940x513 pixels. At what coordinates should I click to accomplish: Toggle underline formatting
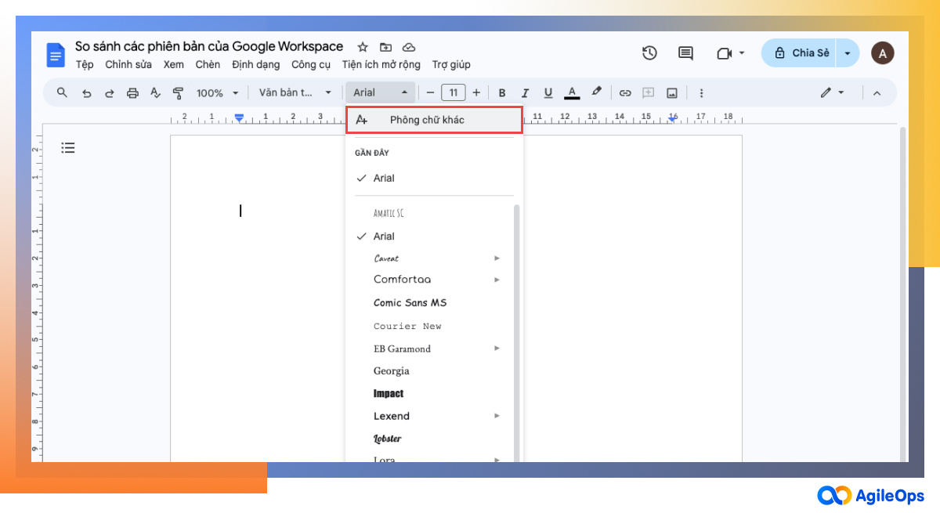coord(548,92)
